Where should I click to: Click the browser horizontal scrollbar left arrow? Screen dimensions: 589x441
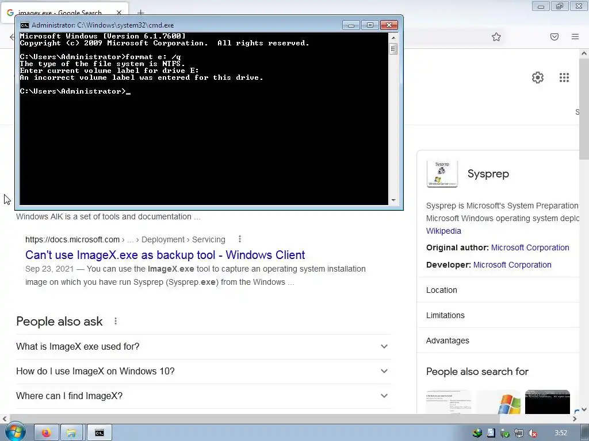pos(5,419)
